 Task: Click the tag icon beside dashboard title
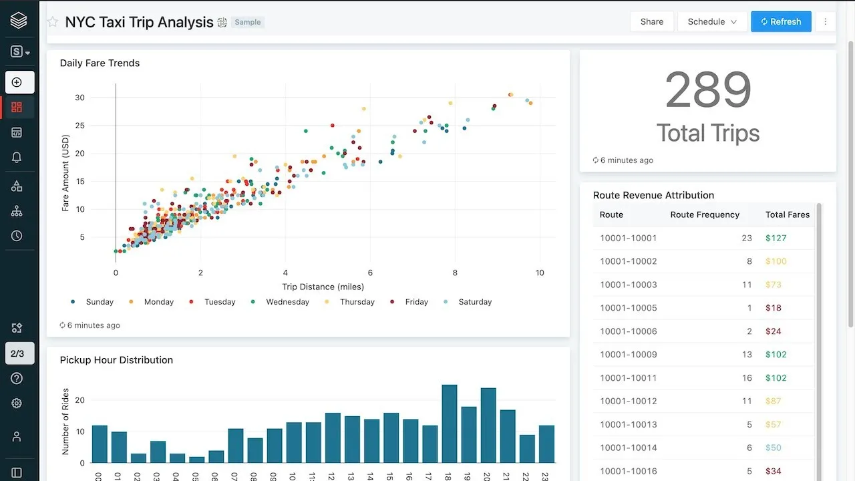(222, 23)
